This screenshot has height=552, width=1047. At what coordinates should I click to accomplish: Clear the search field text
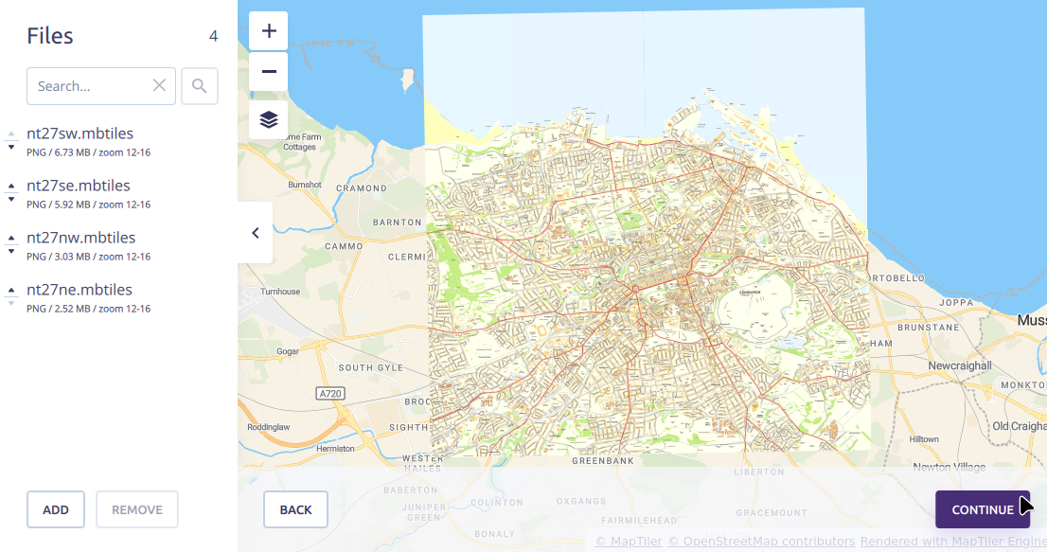[x=159, y=86]
